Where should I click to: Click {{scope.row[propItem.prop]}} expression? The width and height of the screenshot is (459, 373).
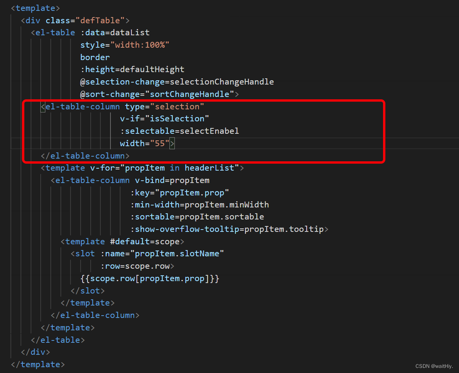(x=150, y=278)
